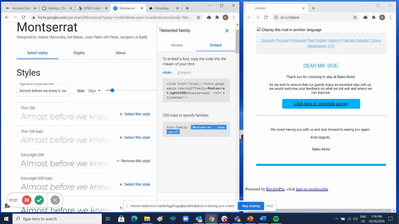Image resolution: width=399 pixels, height=224 pixels.
Task: Finish recording with the green checkmark
Action: 39,200
